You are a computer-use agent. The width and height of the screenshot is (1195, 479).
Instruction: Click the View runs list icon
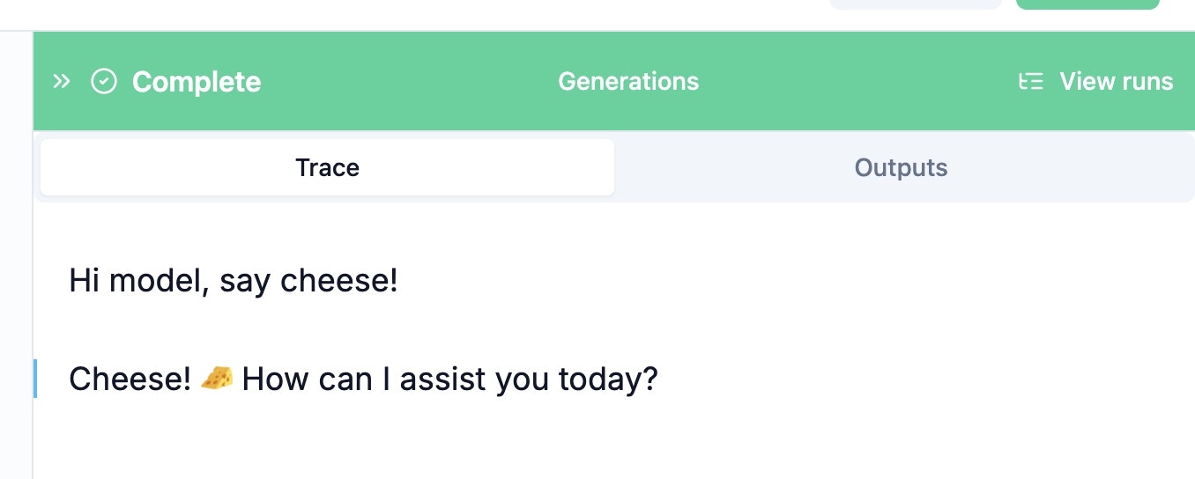tap(1030, 82)
